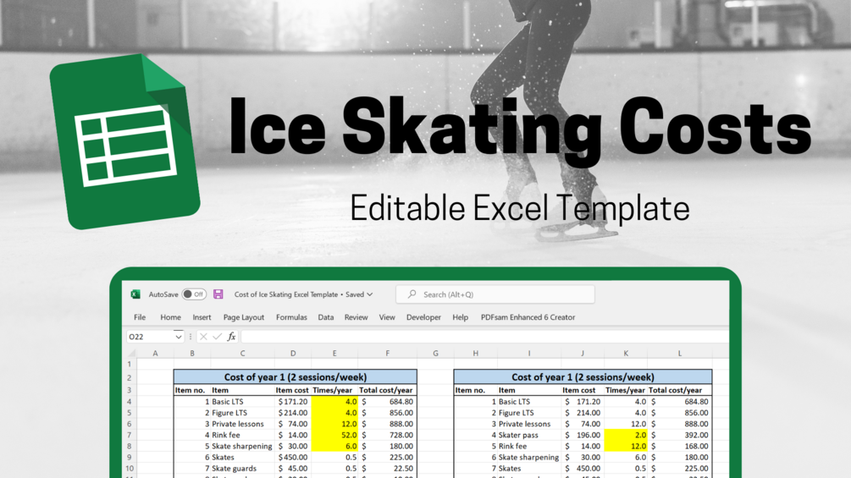This screenshot has width=851, height=478.
Task: Open the Help tab
Action: coord(461,317)
